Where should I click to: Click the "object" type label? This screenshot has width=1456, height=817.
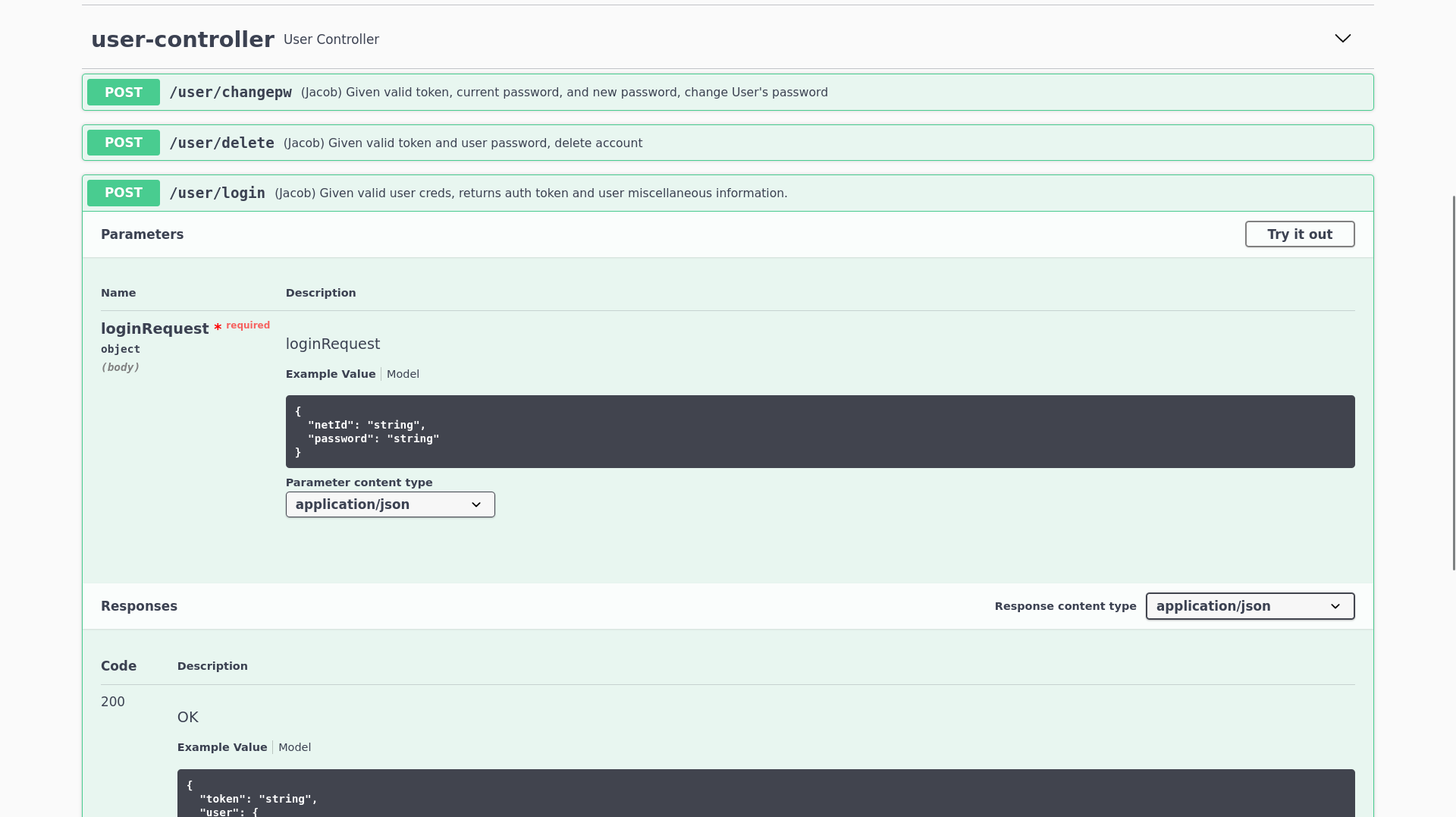[x=121, y=349]
